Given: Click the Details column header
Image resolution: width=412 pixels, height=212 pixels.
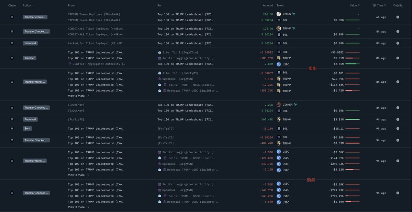Looking at the screenshot, I should [398, 5].
